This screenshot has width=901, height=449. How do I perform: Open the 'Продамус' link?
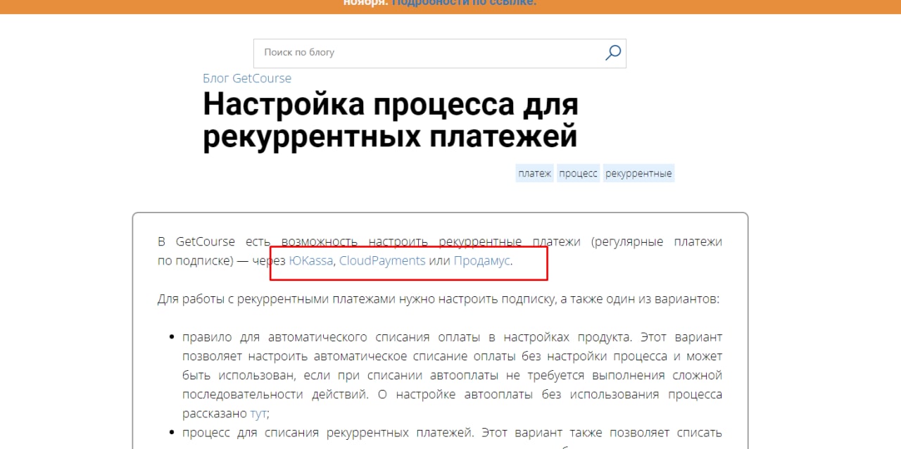pos(481,260)
